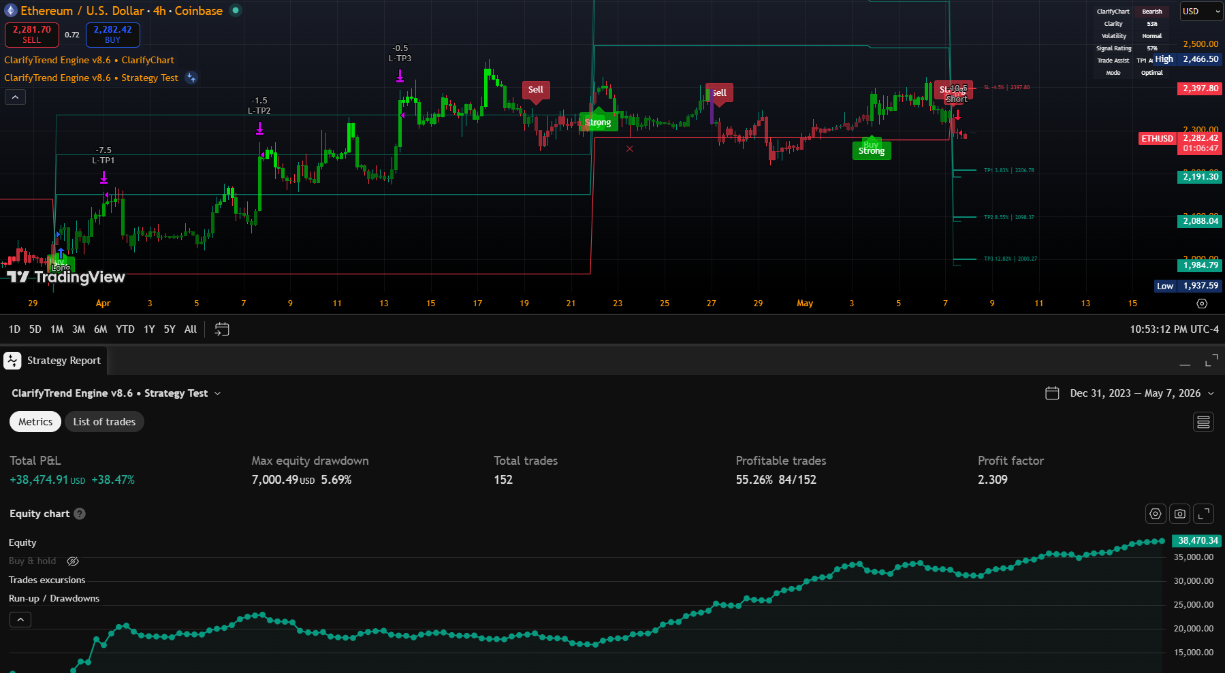Toggle the Run-up / Drawdowns series
Image resolution: width=1225 pixels, height=673 pixels.
[x=54, y=598]
